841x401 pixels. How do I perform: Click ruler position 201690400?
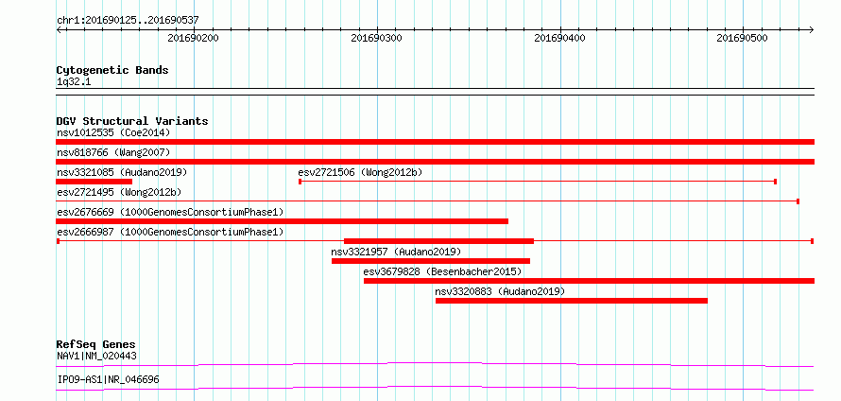coord(560,38)
